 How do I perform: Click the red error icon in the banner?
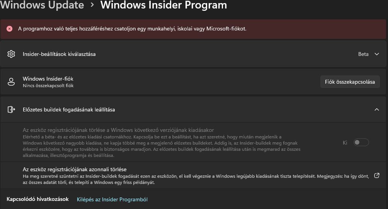click(x=10, y=29)
